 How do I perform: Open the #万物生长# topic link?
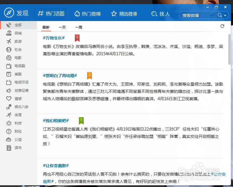(x=54, y=38)
